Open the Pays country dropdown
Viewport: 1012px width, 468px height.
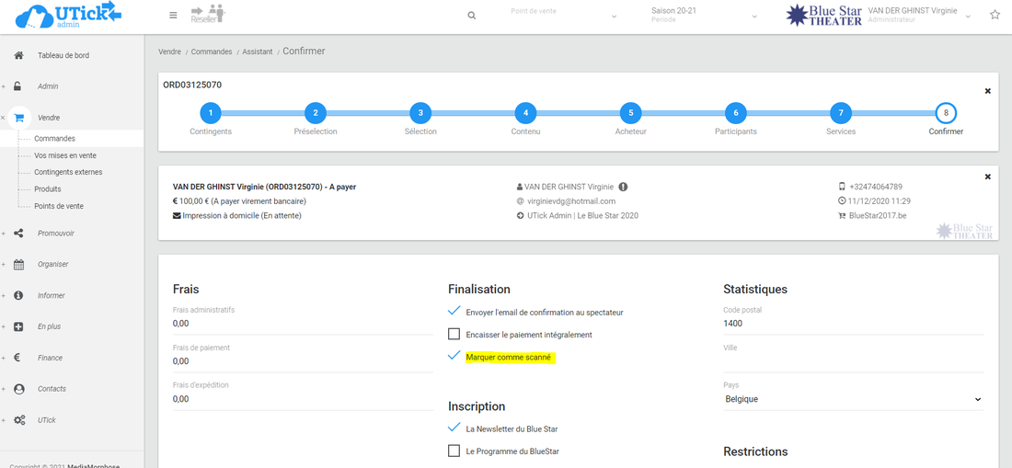(853, 400)
